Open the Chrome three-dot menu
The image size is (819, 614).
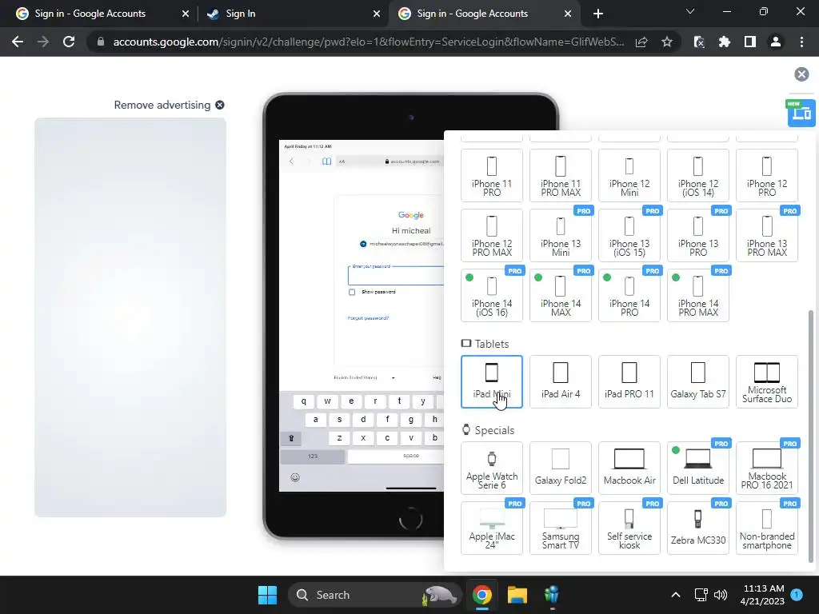tap(801, 42)
